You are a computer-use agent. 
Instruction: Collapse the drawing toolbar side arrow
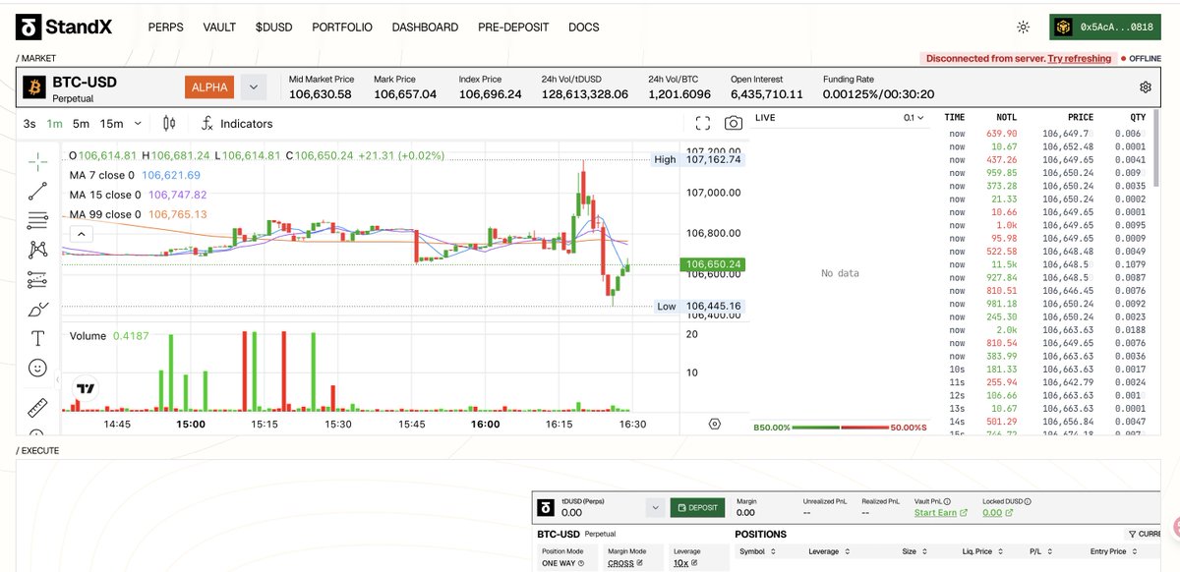(57, 380)
